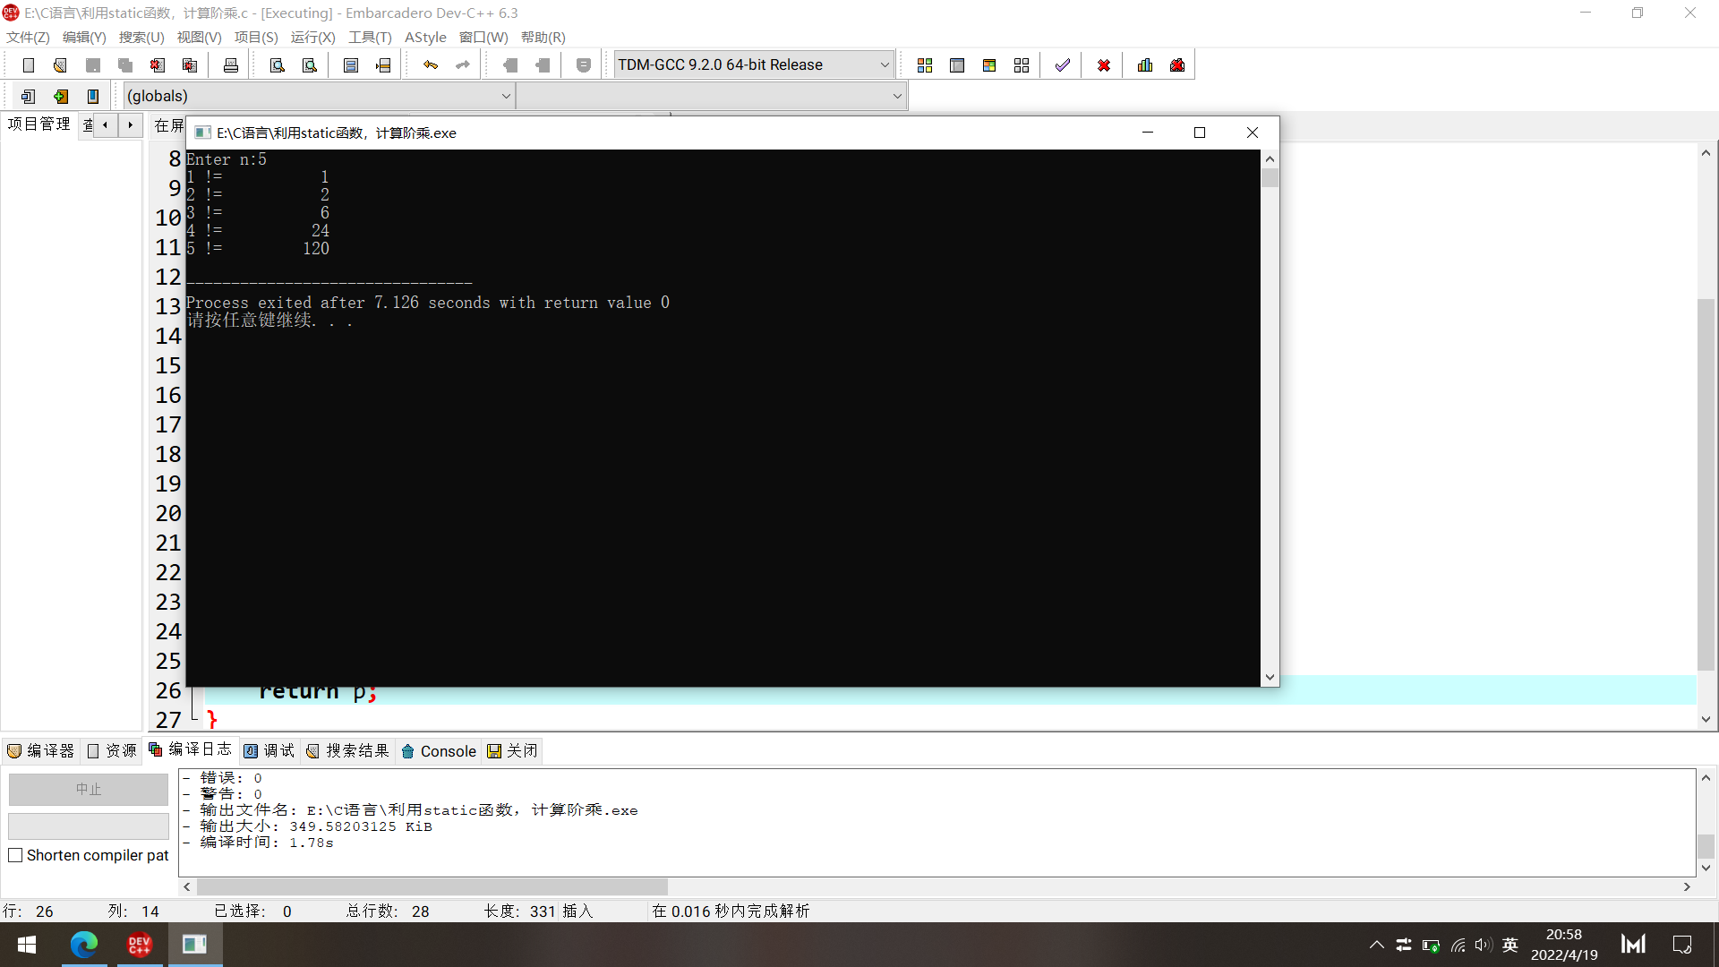
Task: Open Microsoft Edge from the taskbar
Action: coord(84,945)
